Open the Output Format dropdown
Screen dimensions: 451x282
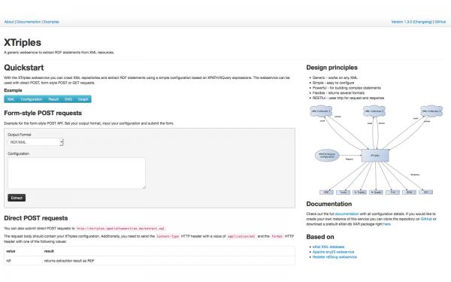[x=35, y=142]
